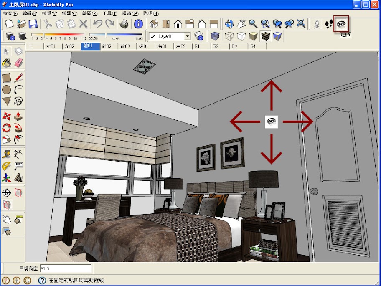Open the 說明 menu
This screenshot has height=286, width=381.
(x=151, y=13)
